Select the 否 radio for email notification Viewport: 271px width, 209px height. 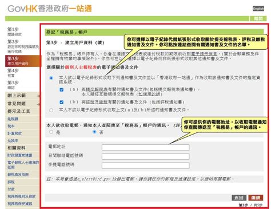point(94,132)
